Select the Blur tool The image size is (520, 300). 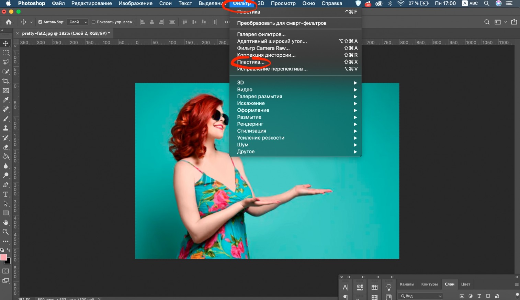click(6, 166)
